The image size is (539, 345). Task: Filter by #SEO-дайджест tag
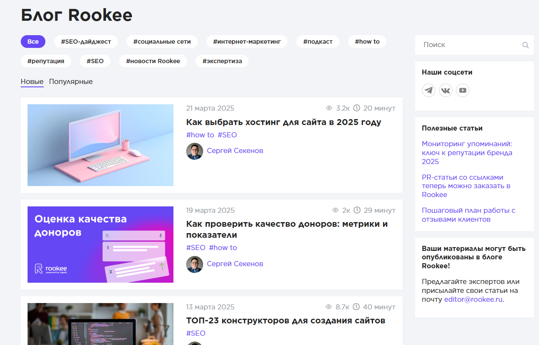point(86,42)
